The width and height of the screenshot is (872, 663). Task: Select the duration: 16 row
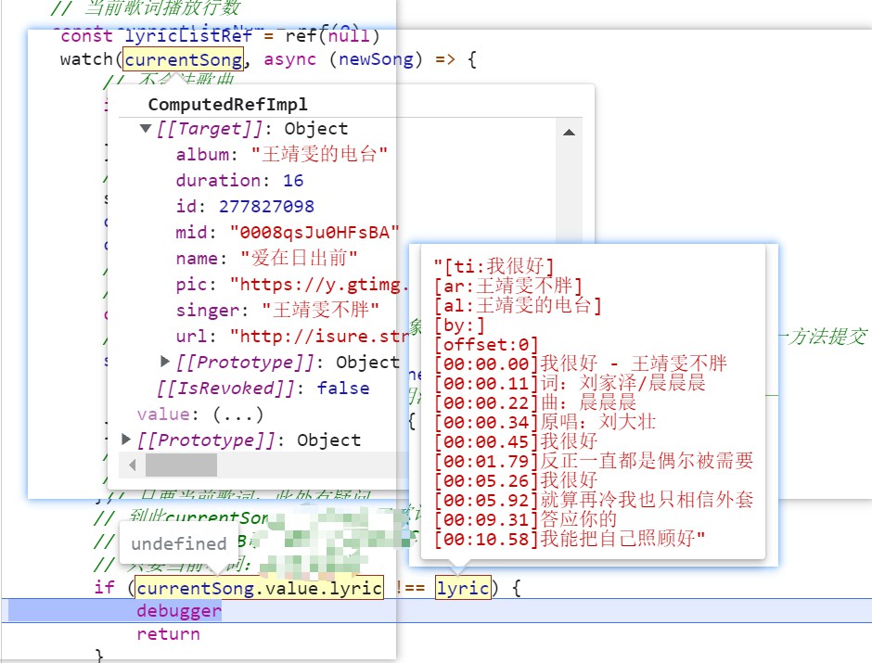239,180
